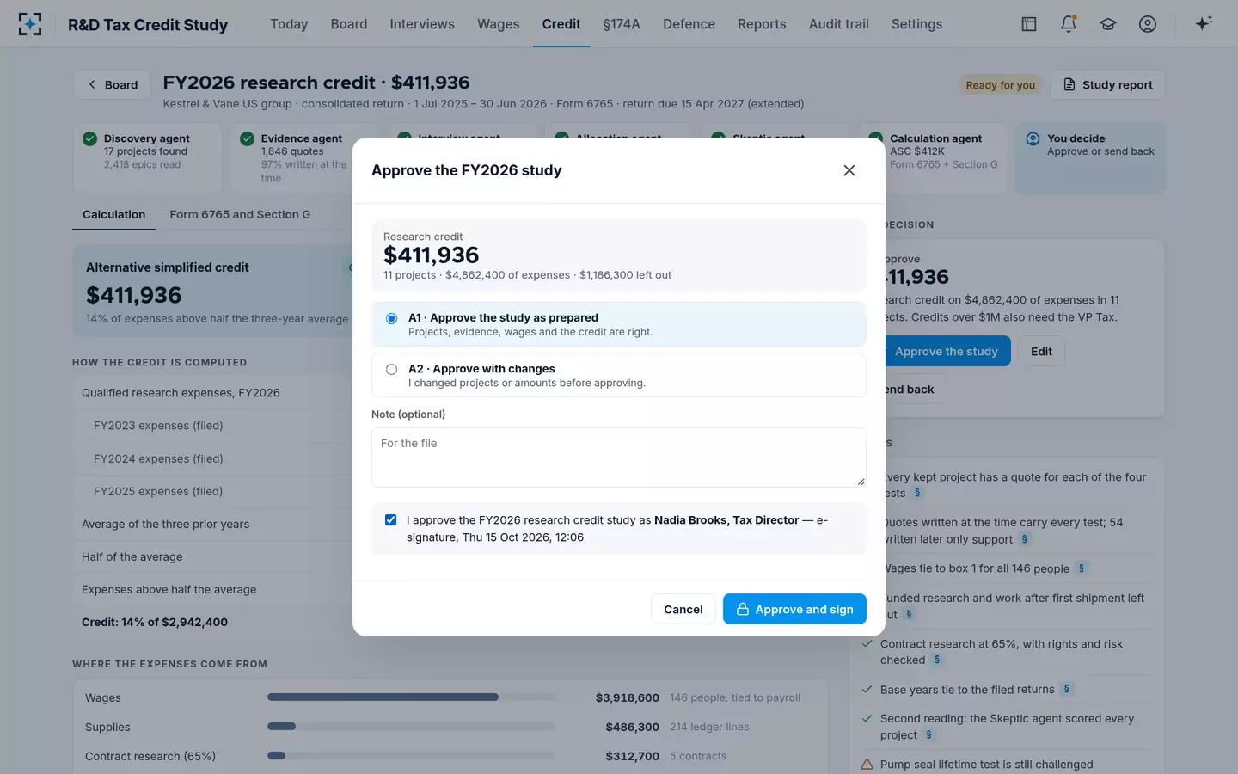Switch to the §174A section

coord(622,24)
